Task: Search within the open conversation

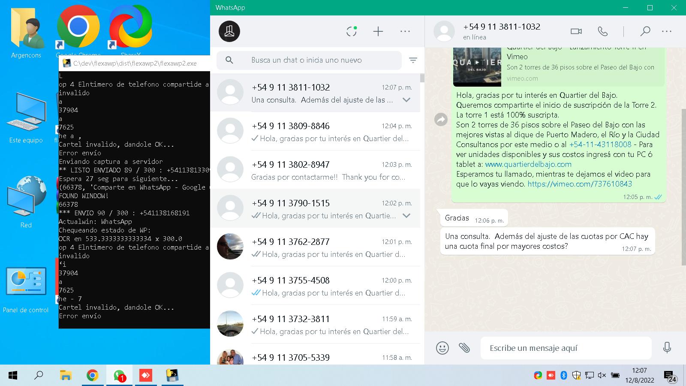Action: (x=645, y=31)
